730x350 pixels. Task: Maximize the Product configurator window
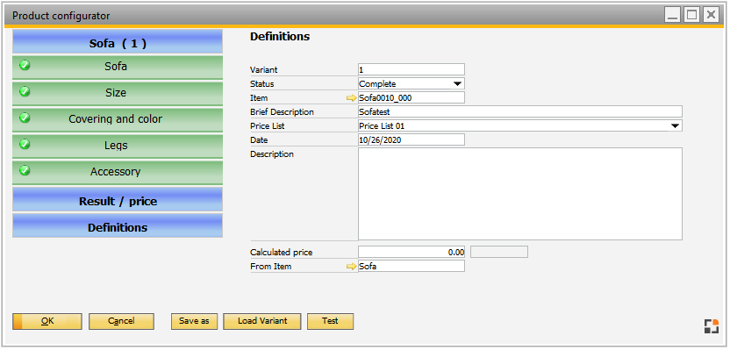click(691, 16)
